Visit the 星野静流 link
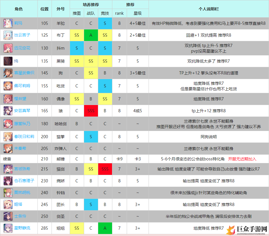Viewport: 269px width, 236px height. [x=22, y=228]
